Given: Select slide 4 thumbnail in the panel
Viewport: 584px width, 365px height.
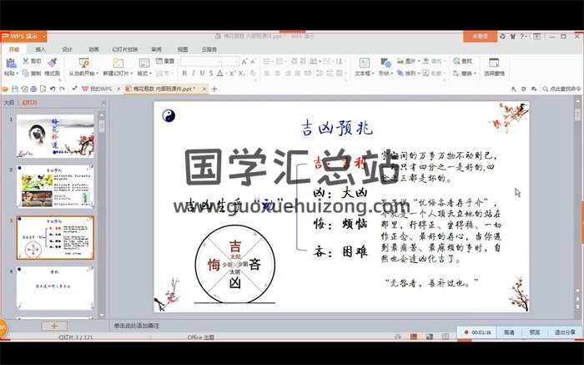Looking at the screenshot, I should pyautogui.click(x=55, y=288).
